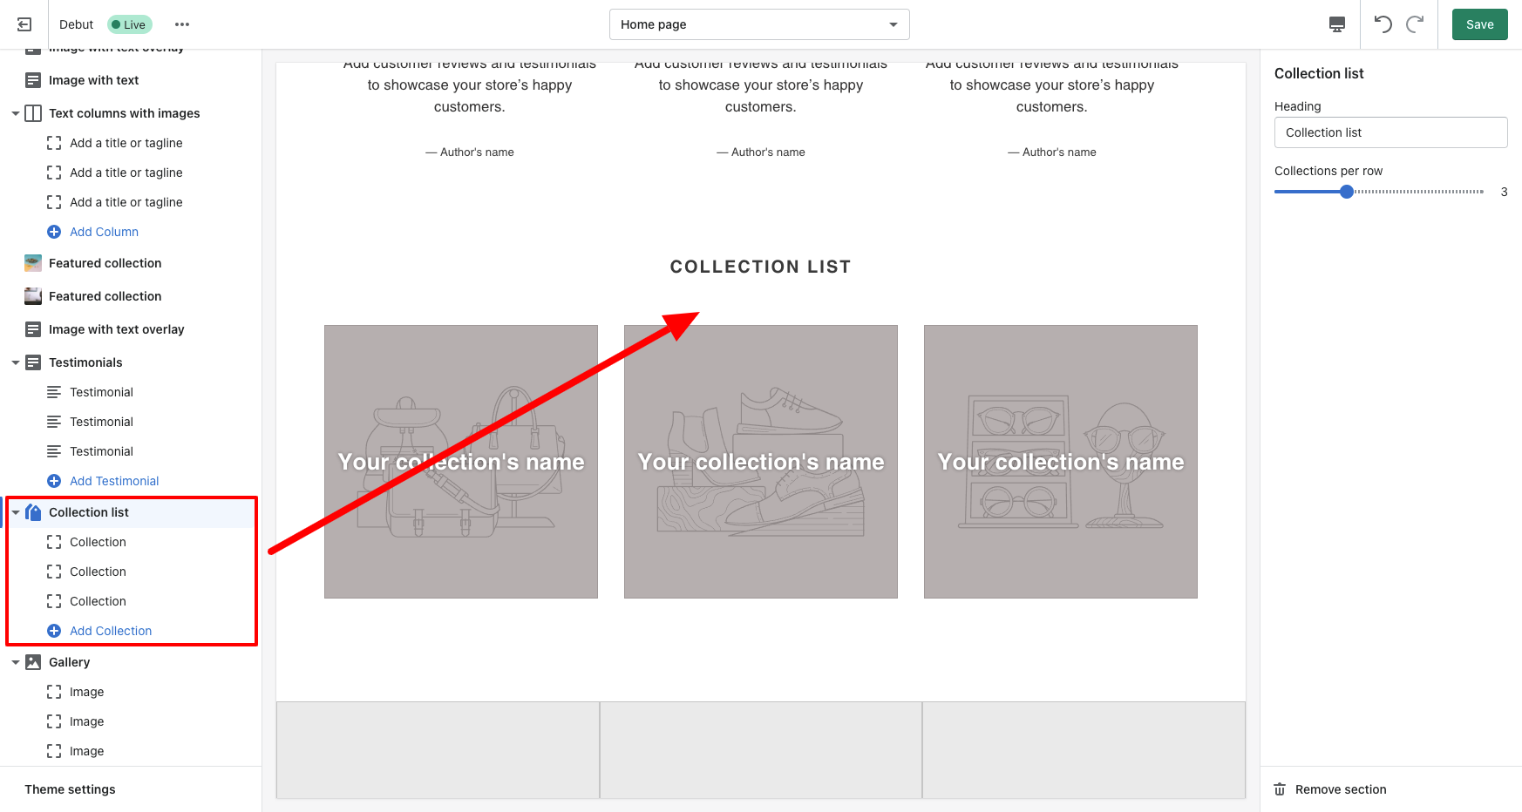Viewport: 1522px width, 812px height.
Task: Click the redo arrow icon
Action: coord(1415,24)
